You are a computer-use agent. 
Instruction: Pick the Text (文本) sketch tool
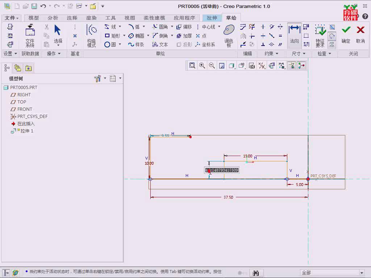pos(160,45)
